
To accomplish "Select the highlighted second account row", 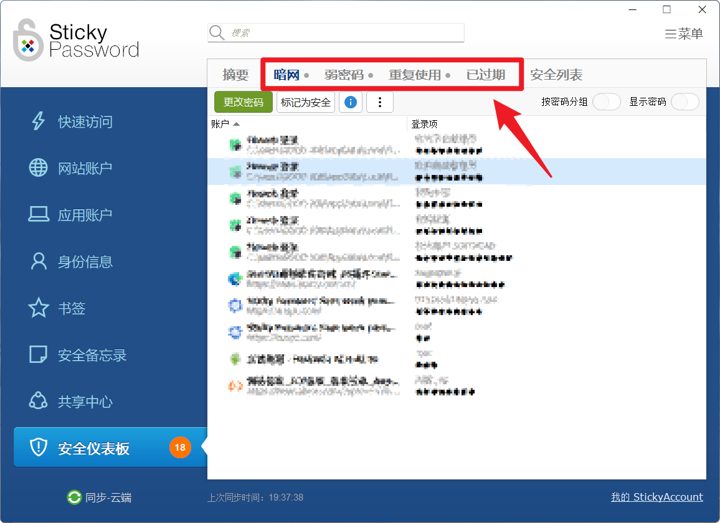I will [x=457, y=171].
